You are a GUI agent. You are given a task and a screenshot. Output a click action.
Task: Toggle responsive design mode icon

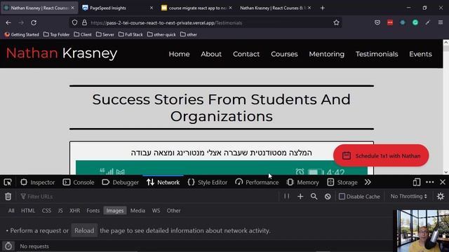click(x=416, y=182)
